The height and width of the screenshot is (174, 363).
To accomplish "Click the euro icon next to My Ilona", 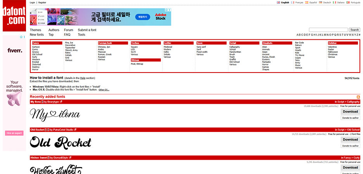I will coord(42,102).
